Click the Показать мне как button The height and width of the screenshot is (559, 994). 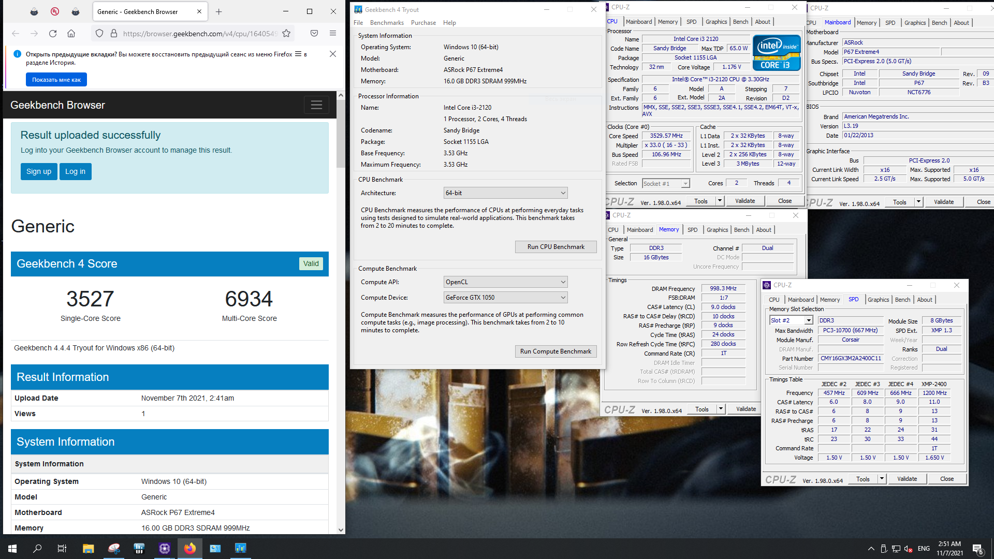pos(56,80)
